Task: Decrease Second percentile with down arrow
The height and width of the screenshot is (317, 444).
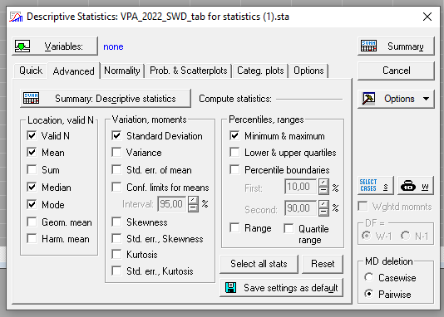Action: pyautogui.click(x=323, y=212)
